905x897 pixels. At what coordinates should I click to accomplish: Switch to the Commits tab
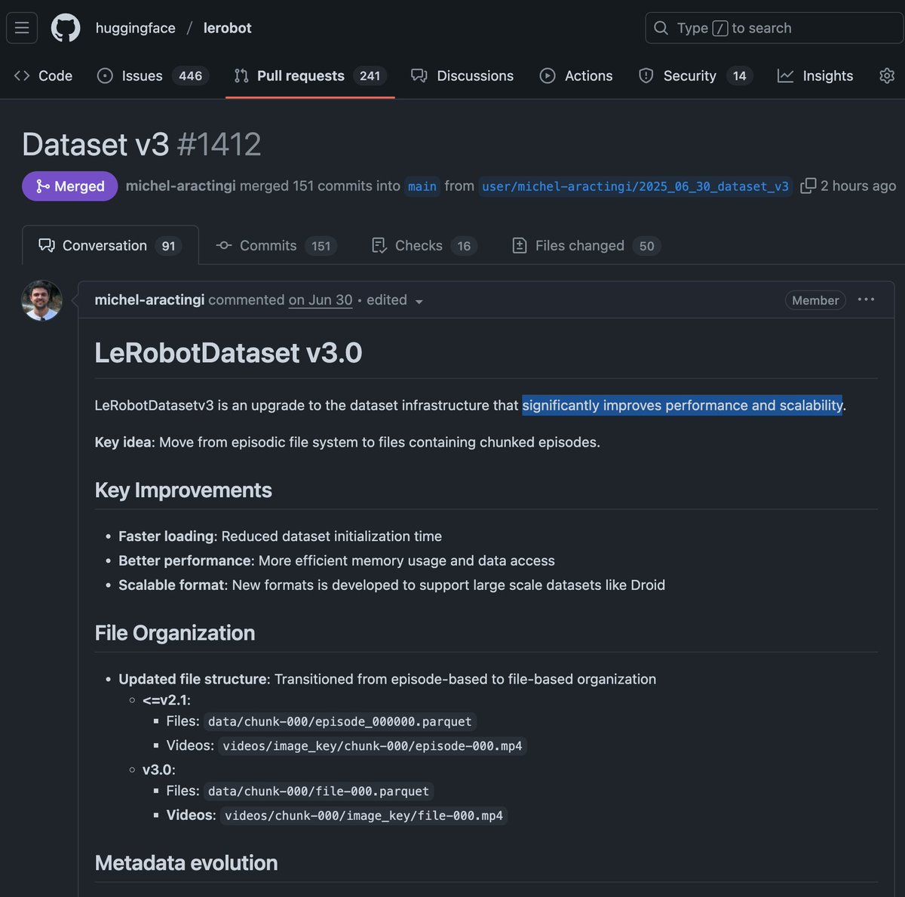click(276, 245)
